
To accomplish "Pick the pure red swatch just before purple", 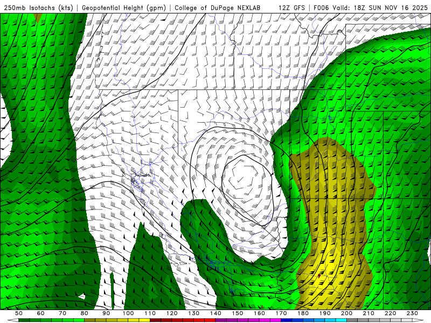I will 210,320.
